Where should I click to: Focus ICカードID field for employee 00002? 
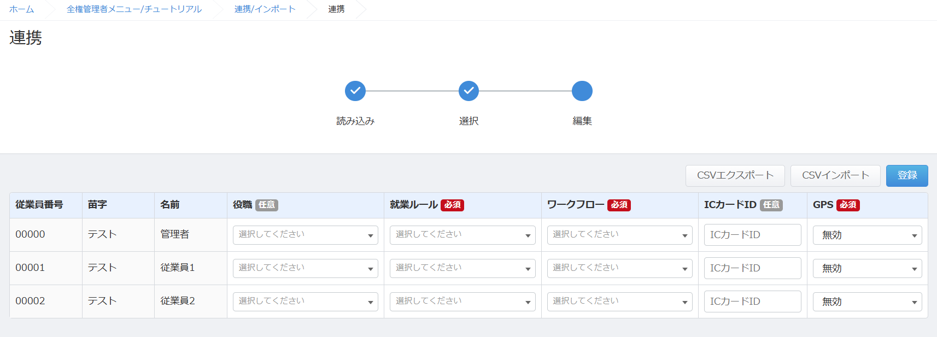point(752,301)
